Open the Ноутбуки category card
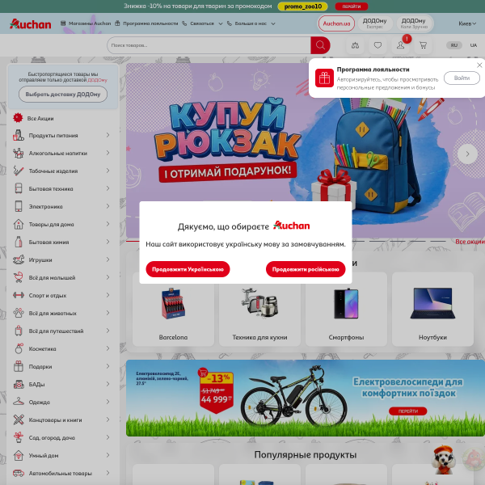The image size is (485, 485). [432, 310]
